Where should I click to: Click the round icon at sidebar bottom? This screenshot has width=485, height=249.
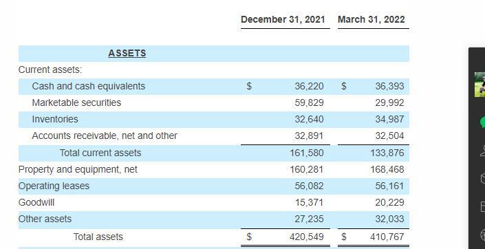click(x=482, y=234)
